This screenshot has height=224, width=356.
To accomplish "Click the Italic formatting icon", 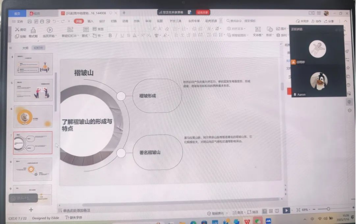I will pos(116,36).
